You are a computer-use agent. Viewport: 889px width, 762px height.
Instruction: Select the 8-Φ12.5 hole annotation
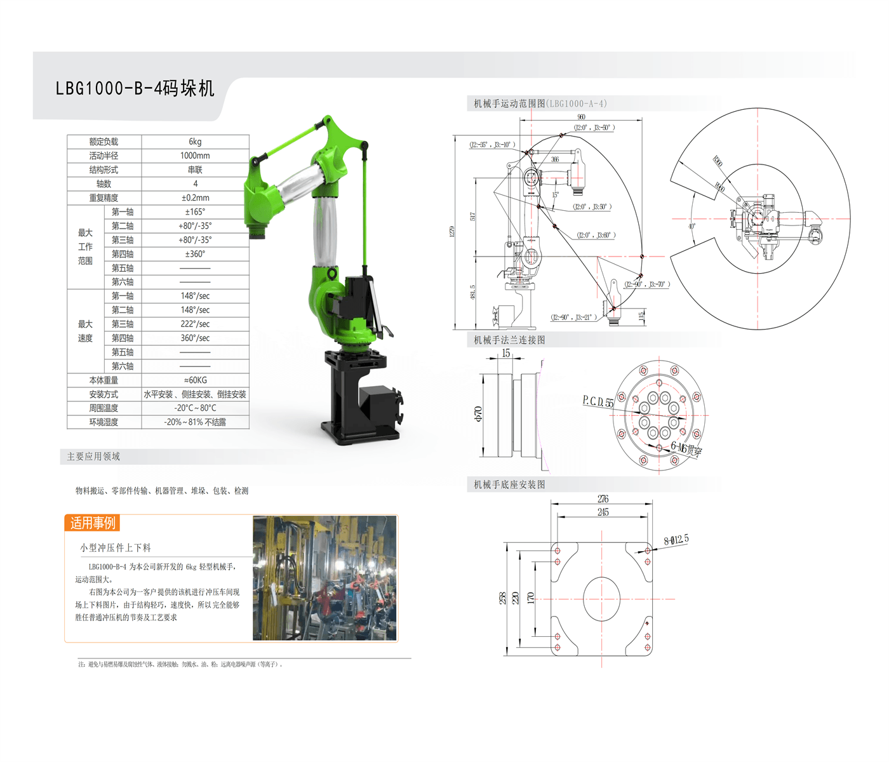coord(676,540)
